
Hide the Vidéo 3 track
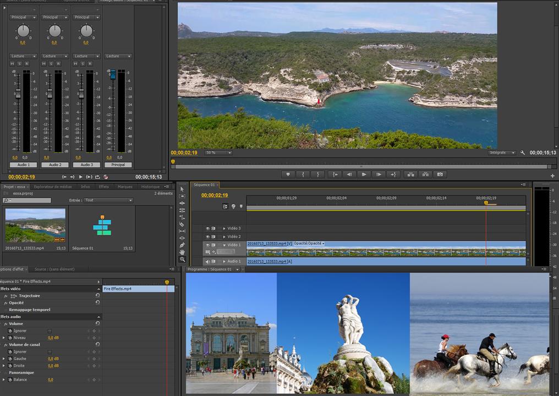click(207, 228)
